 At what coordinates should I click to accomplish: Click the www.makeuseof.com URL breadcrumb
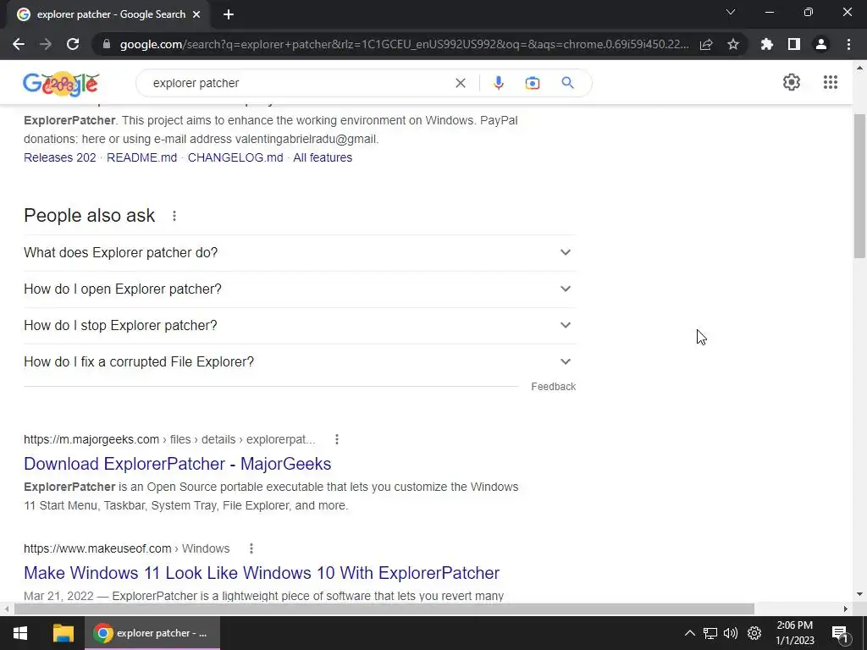coord(127,548)
